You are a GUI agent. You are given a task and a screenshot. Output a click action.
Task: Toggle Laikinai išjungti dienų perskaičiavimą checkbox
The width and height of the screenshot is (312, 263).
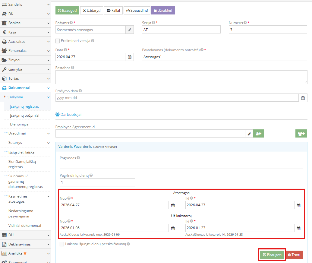click(62, 244)
